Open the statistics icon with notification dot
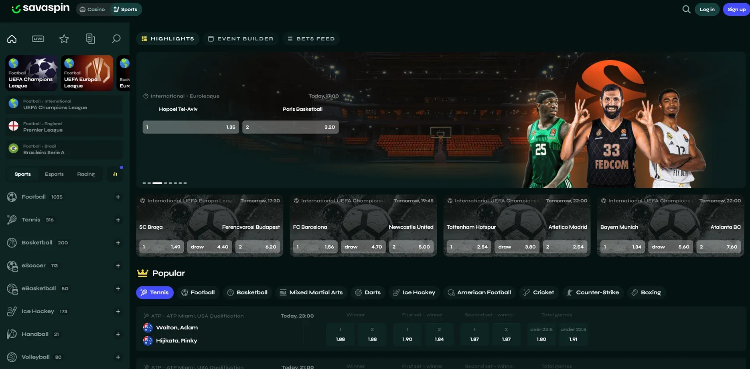The height and width of the screenshot is (369, 750). [x=115, y=174]
